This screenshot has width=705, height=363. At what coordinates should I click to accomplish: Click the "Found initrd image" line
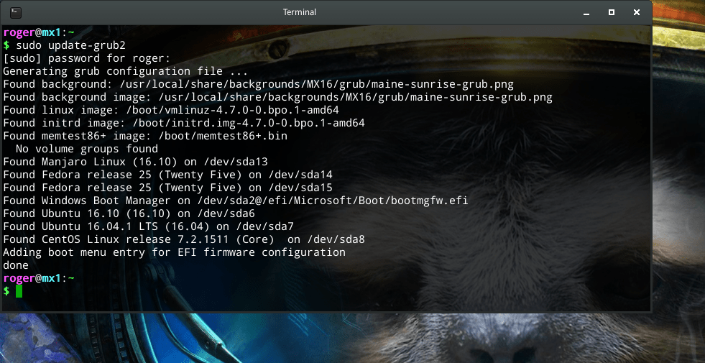click(184, 123)
